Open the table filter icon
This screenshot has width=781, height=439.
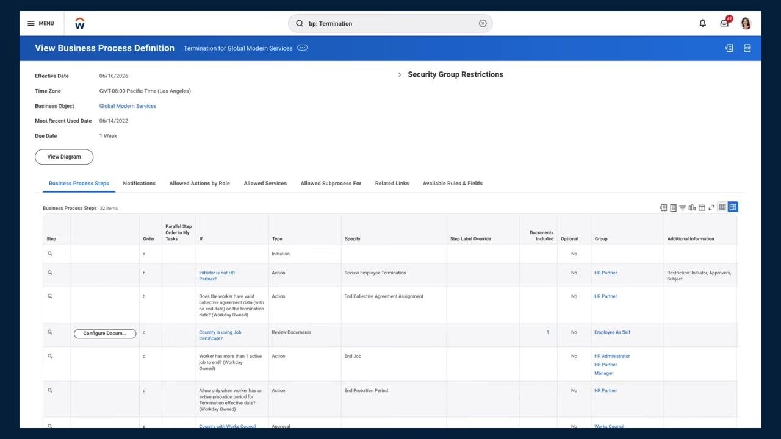(683, 208)
